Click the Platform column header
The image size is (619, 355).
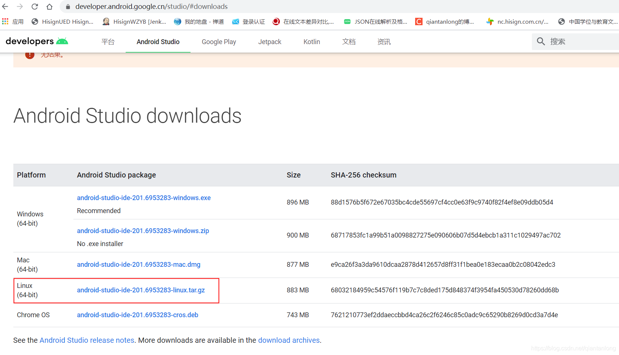(32, 175)
